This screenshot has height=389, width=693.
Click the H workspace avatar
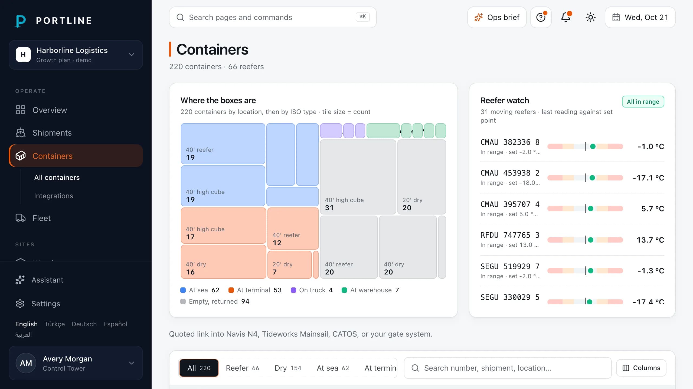(23, 55)
